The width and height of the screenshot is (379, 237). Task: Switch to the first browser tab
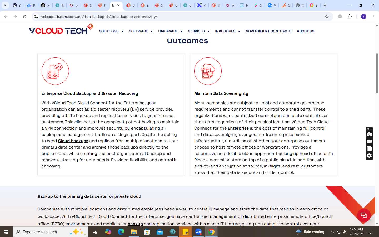coord(17,5)
